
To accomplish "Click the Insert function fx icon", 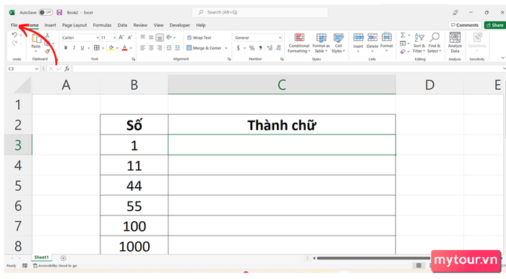I will 67,69.
